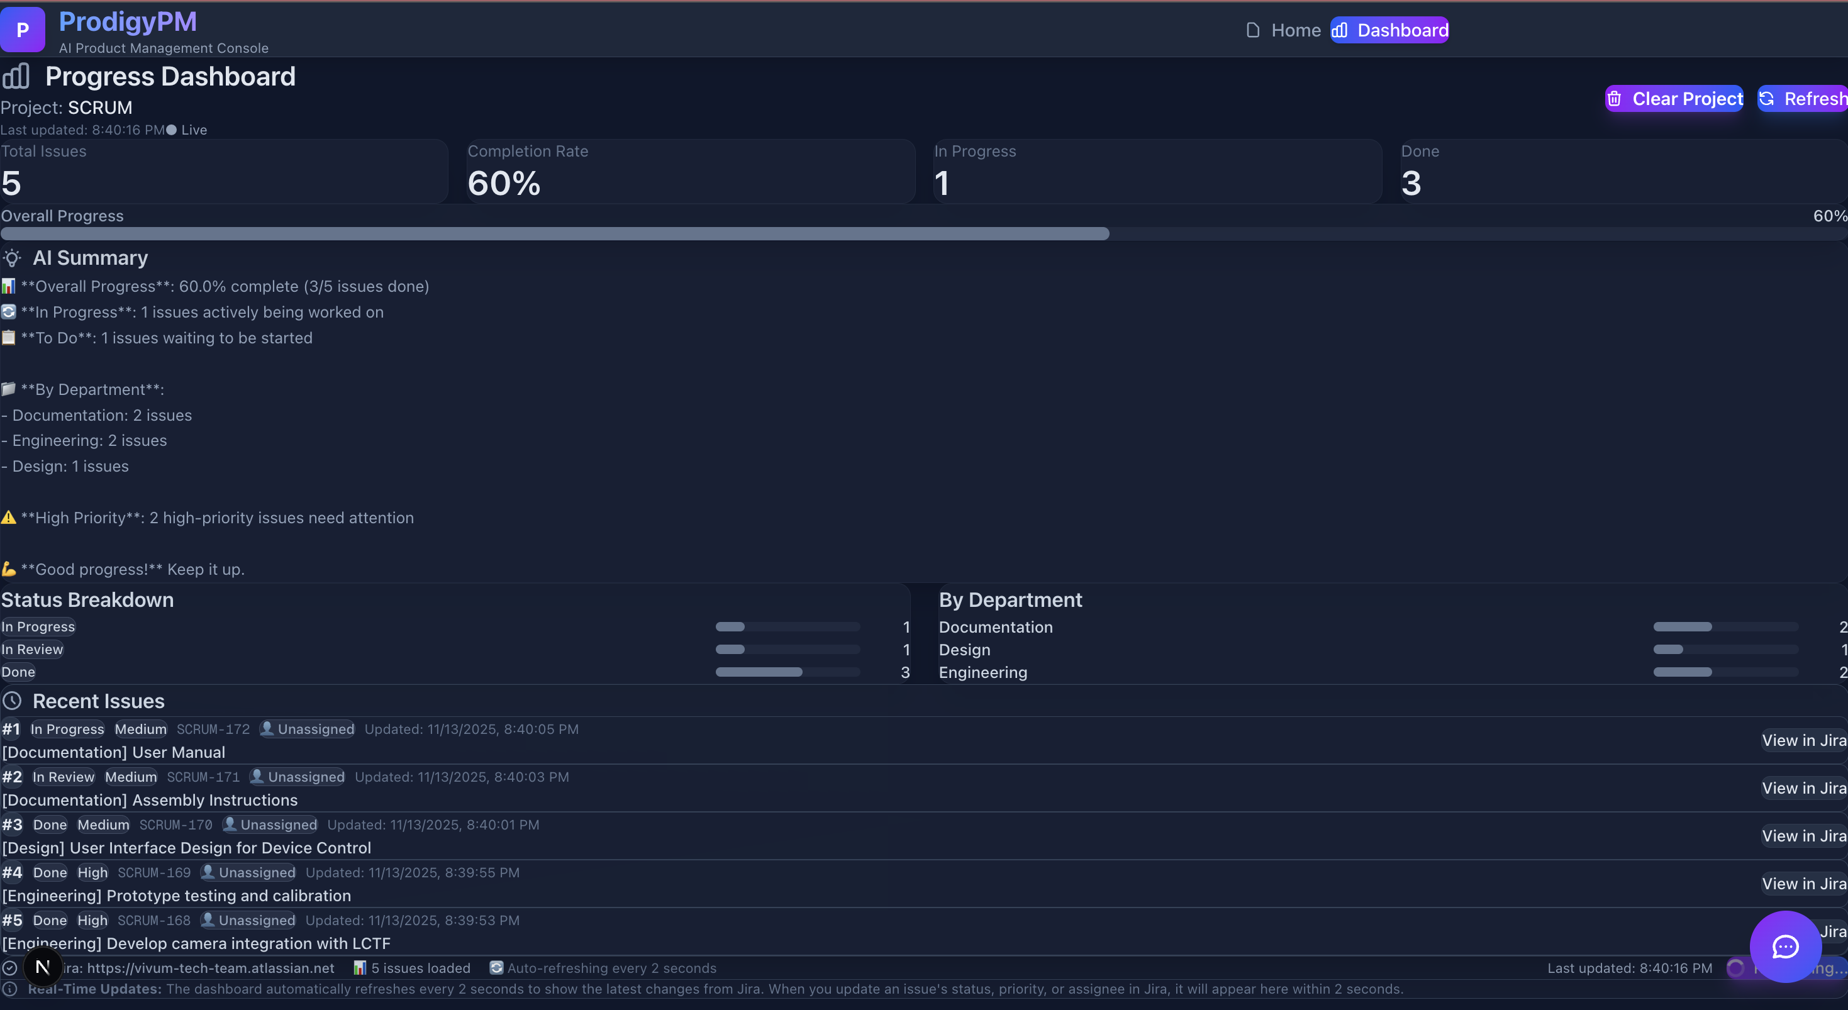This screenshot has height=1010, width=1848.
Task: Select the Dashboard tab
Action: click(1389, 30)
